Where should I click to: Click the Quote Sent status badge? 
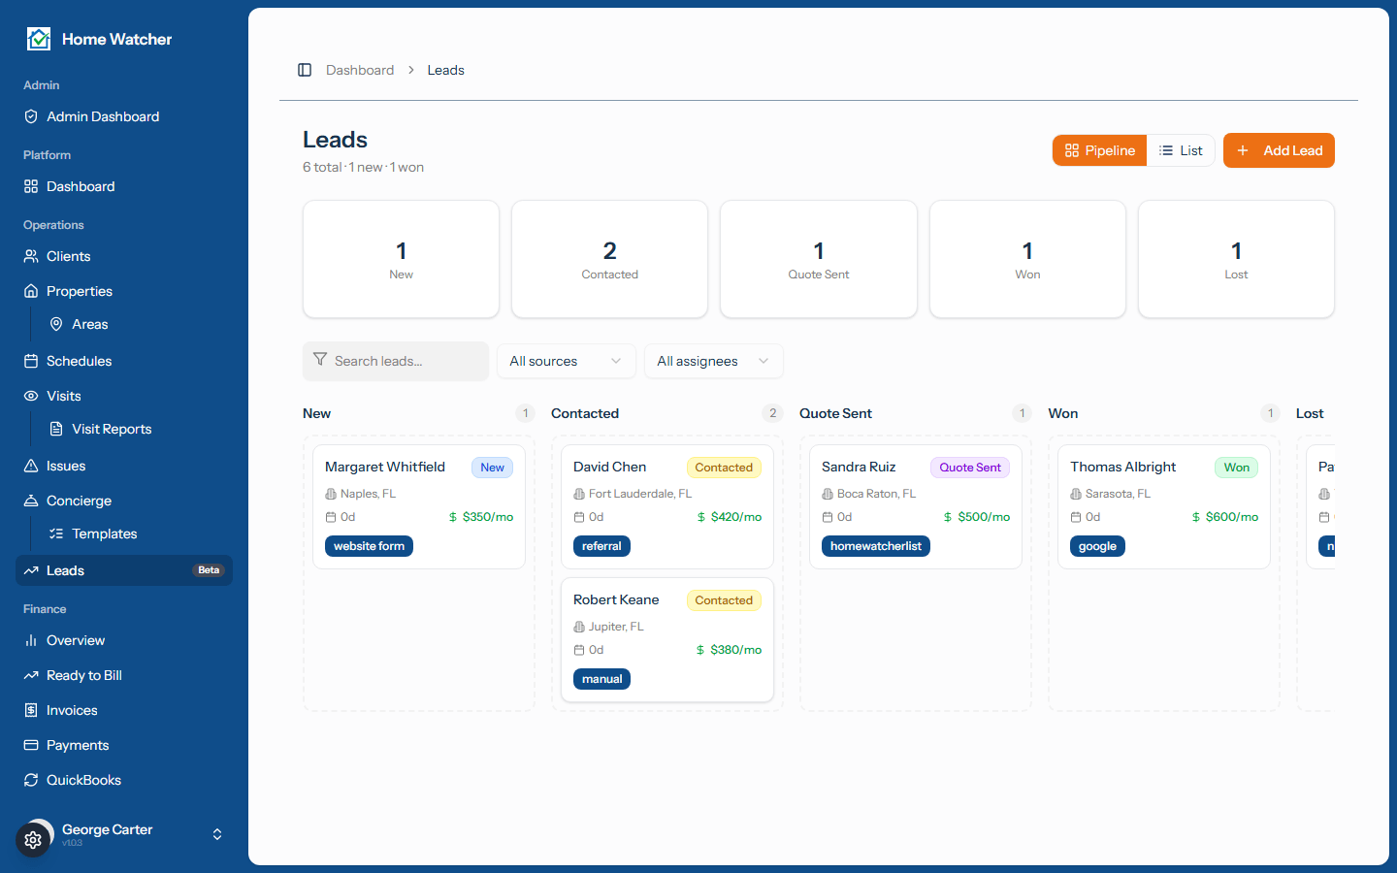(x=970, y=468)
